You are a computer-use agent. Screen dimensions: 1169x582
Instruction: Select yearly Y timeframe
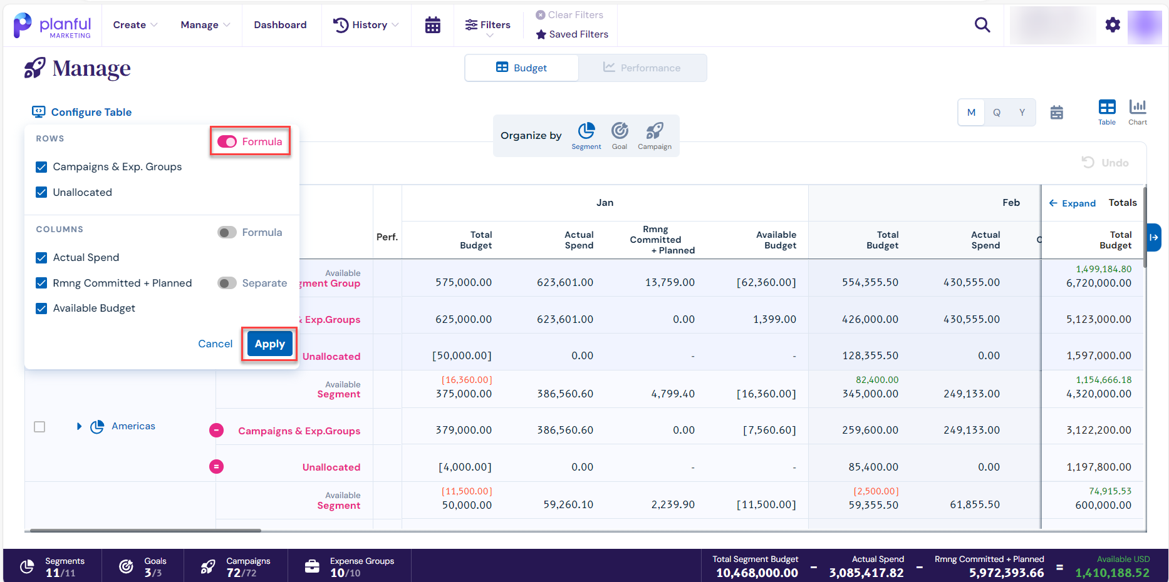point(1022,113)
